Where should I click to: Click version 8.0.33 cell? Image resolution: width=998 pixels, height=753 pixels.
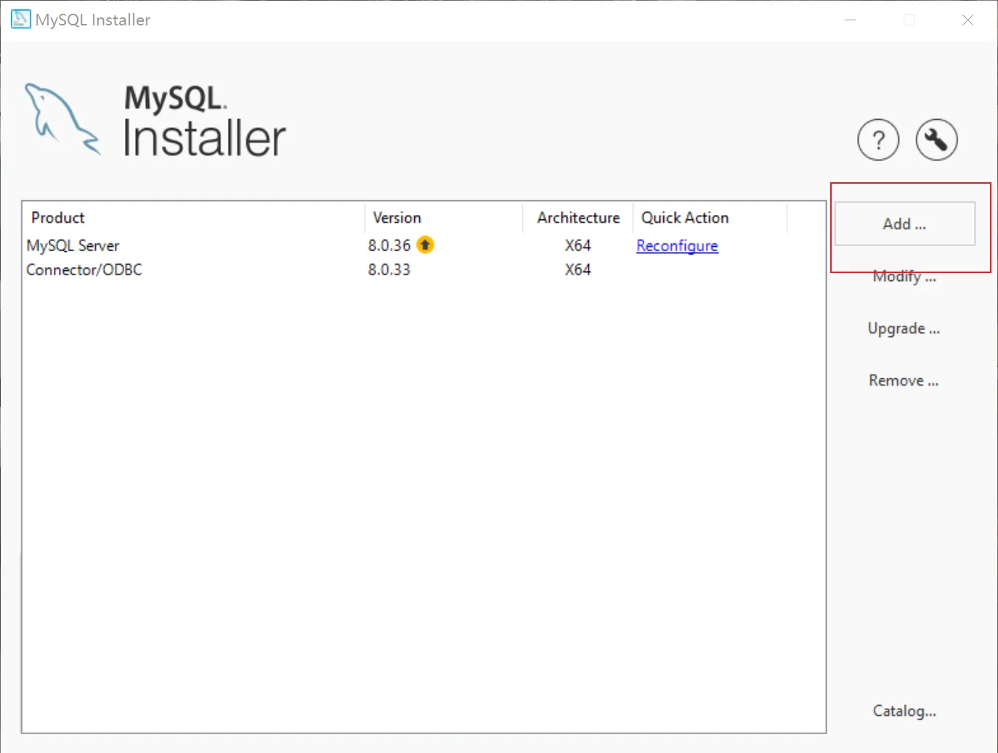pos(389,269)
